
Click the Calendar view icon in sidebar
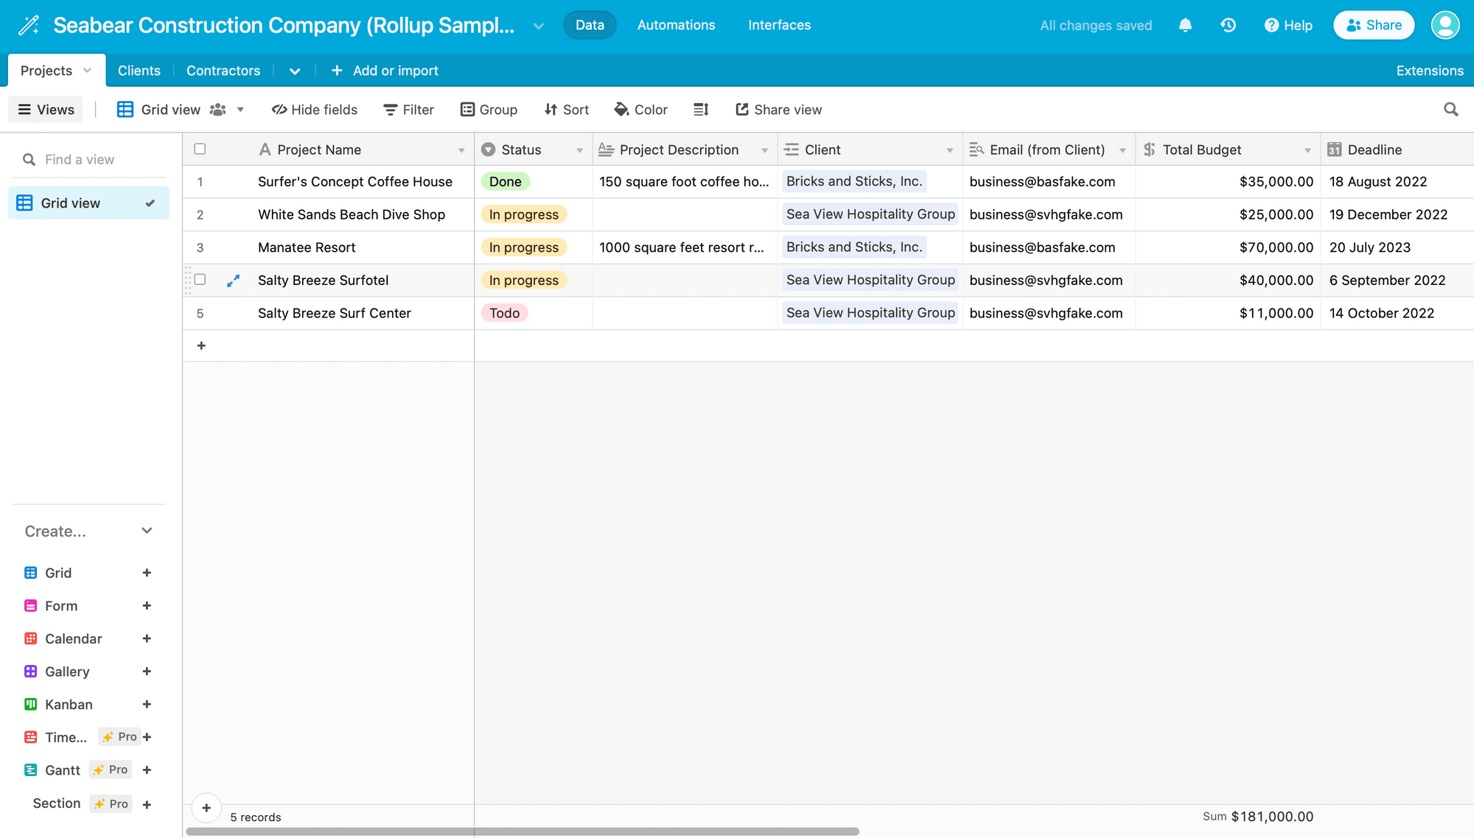32,638
